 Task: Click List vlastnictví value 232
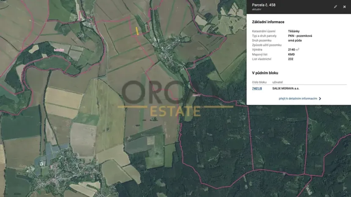pos(291,59)
